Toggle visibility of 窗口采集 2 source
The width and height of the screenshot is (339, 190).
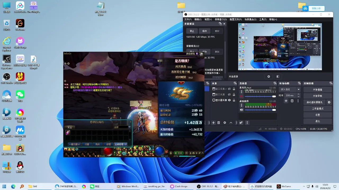[229, 89]
